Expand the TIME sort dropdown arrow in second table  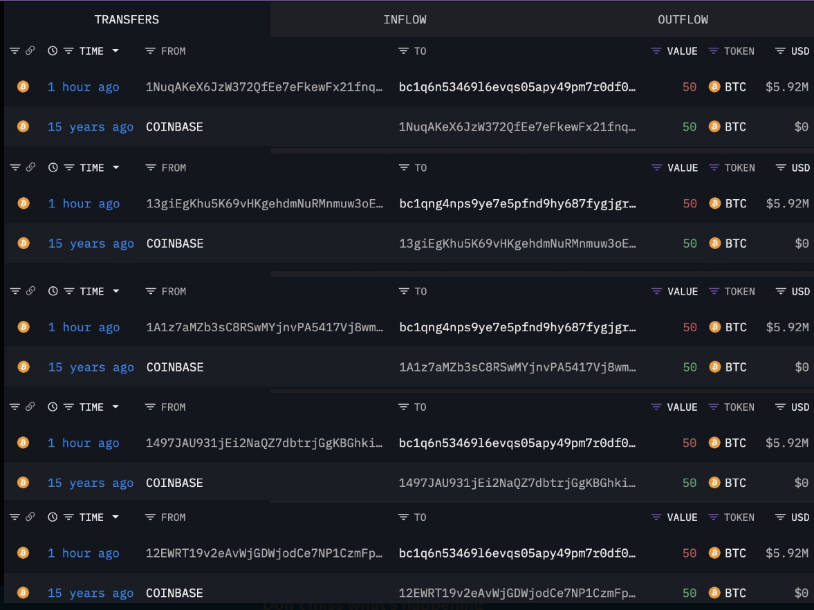[x=115, y=167]
